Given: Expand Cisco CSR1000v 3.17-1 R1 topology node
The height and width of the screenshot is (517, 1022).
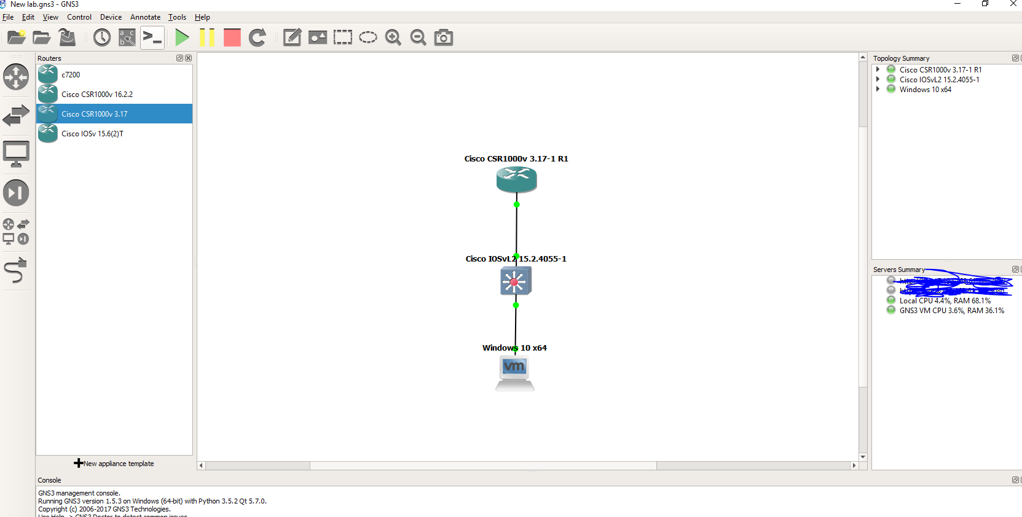Looking at the screenshot, I should (x=878, y=69).
